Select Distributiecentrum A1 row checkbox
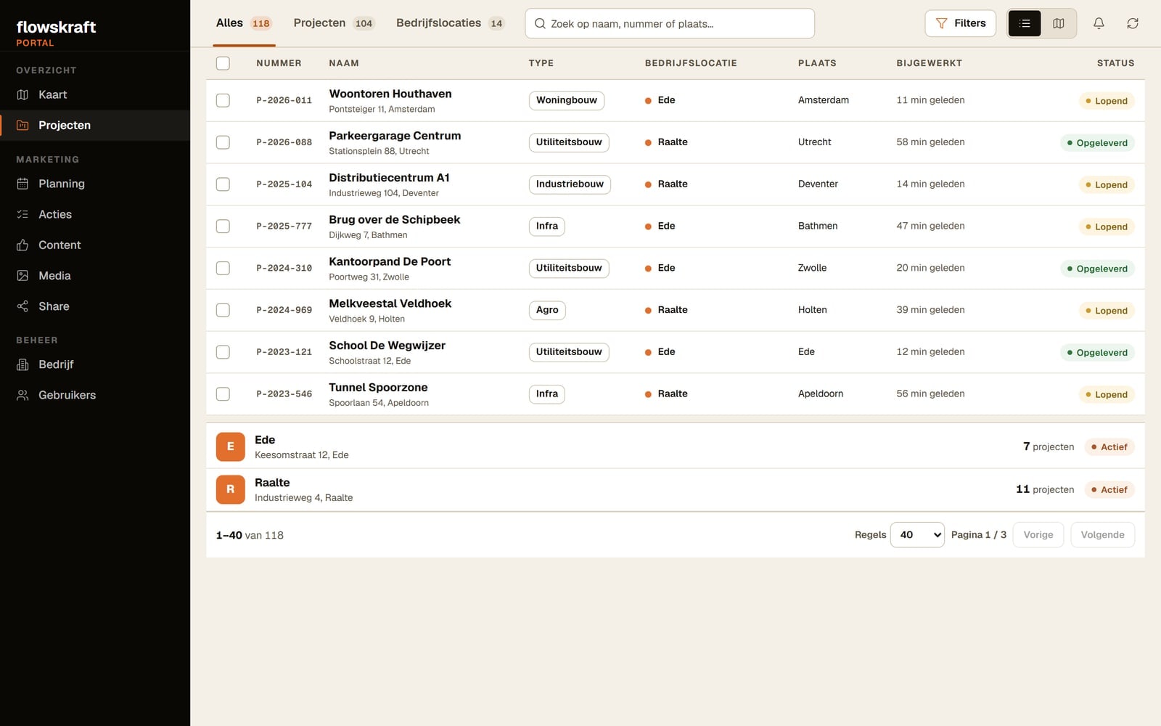Image resolution: width=1161 pixels, height=726 pixels. (x=223, y=184)
